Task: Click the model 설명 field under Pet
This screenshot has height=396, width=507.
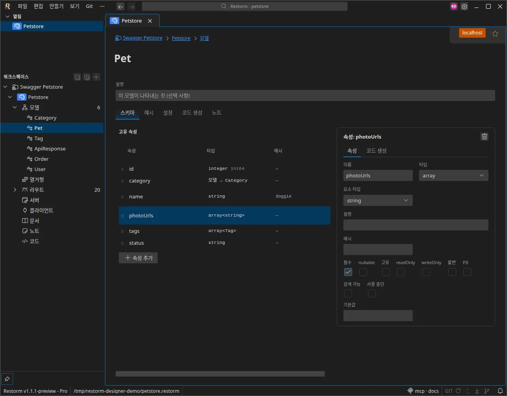Action: click(x=305, y=95)
